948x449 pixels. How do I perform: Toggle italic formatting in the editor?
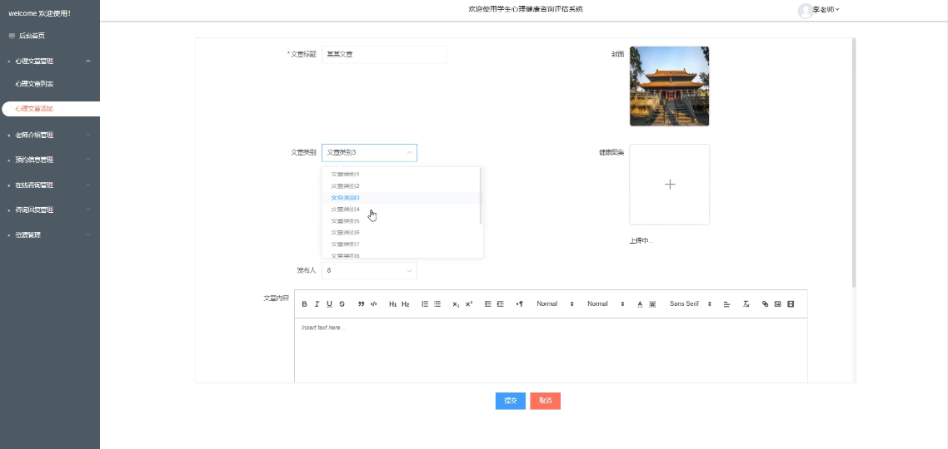(317, 304)
